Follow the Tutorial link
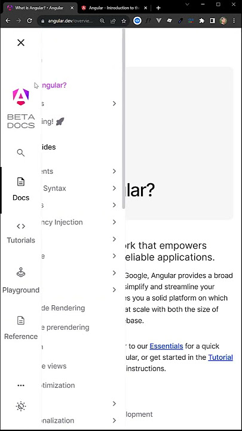This screenshot has width=242, height=431. pos(220,357)
